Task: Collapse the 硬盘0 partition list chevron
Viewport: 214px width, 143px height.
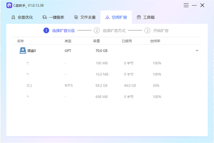Action: 197,51
